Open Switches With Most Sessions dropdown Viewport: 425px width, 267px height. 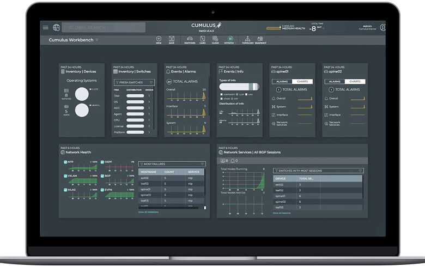pyautogui.click(x=318, y=171)
